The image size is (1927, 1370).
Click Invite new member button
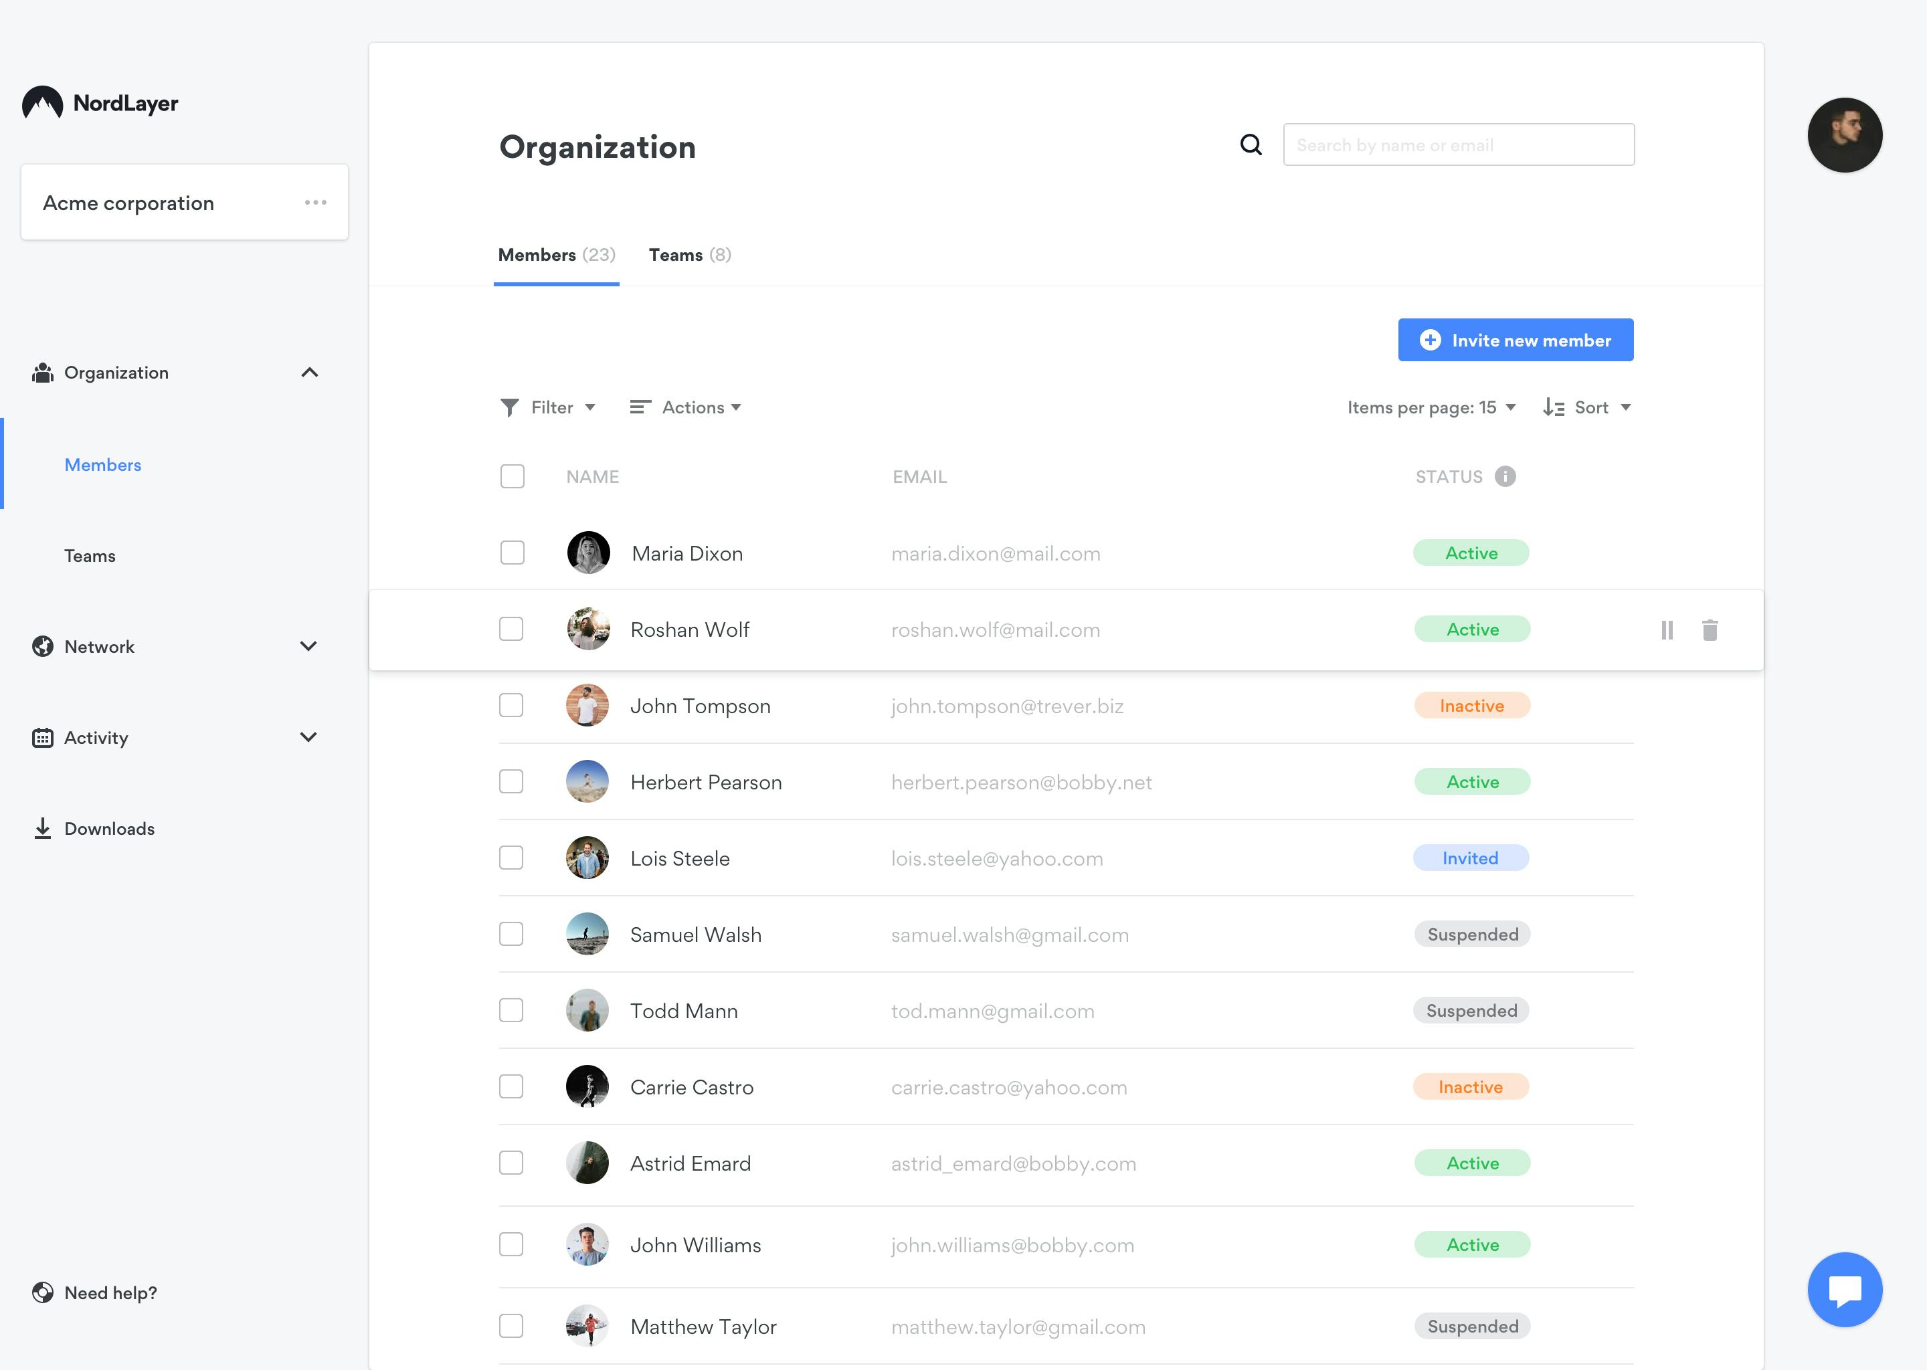1515,341
